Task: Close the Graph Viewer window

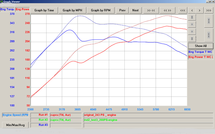Action: coord(213,2)
